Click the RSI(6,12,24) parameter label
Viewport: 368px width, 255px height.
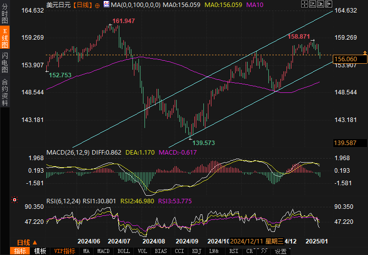(63, 201)
